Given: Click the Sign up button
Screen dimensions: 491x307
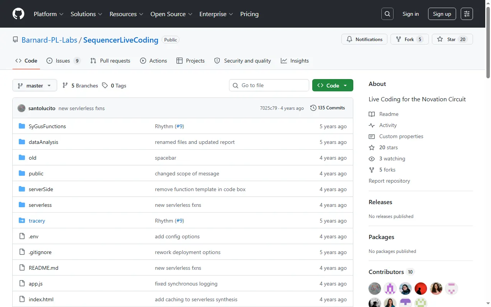Looking at the screenshot, I should coord(442,14).
